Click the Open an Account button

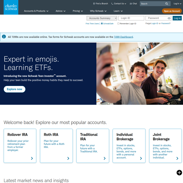pyautogui.click(x=172, y=11)
